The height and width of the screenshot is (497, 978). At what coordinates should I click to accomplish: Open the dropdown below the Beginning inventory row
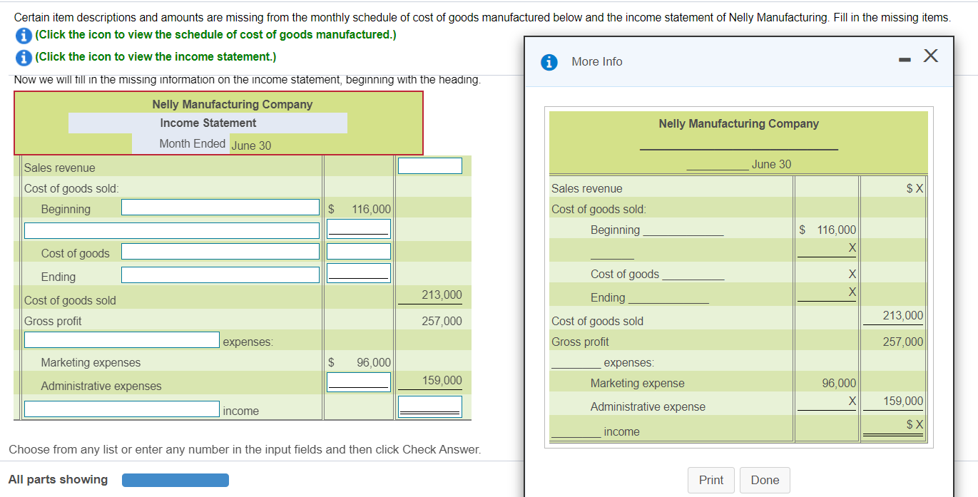(171, 230)
